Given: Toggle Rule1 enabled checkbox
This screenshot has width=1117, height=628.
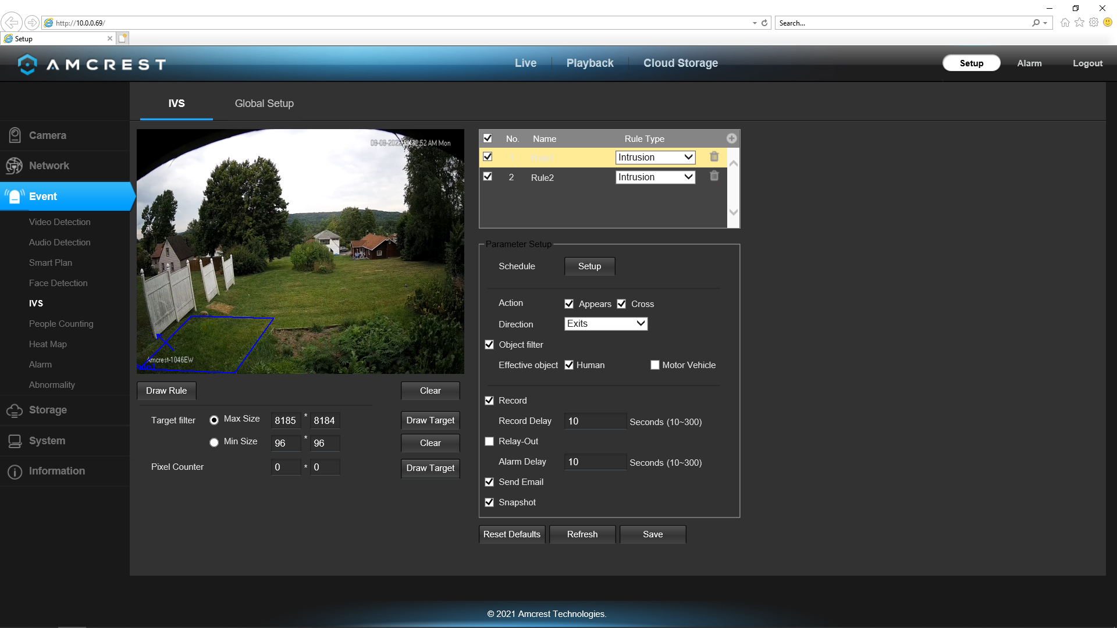Looking at the screenshot, I should coord(488,157).
